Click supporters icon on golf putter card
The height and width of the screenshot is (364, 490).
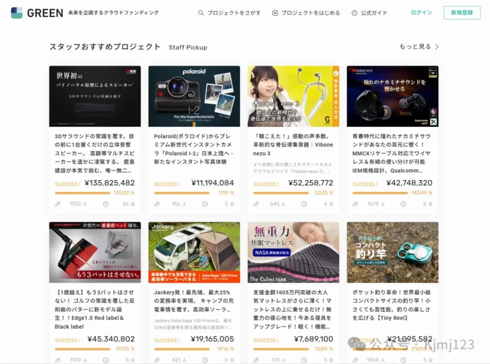coord(58,360)
